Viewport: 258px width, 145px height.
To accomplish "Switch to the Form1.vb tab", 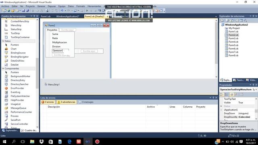I will coord(46,17).
